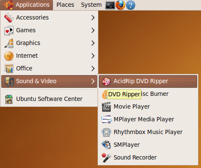Select the Accessories category label
The height and width of the screenshot is (168, 201).
coord(32,17)
